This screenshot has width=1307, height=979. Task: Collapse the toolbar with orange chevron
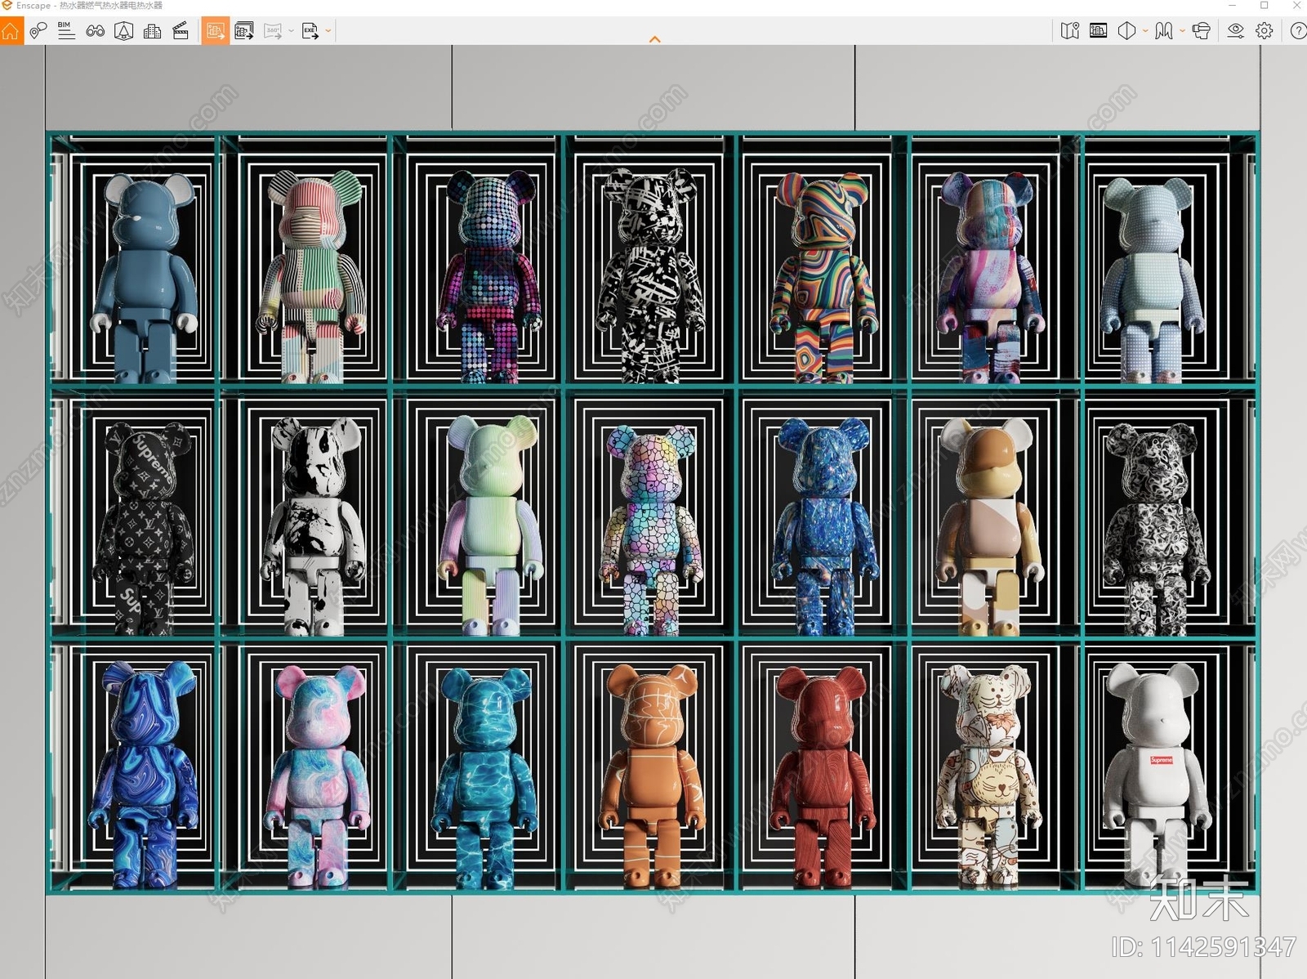[x=654, y=39]
